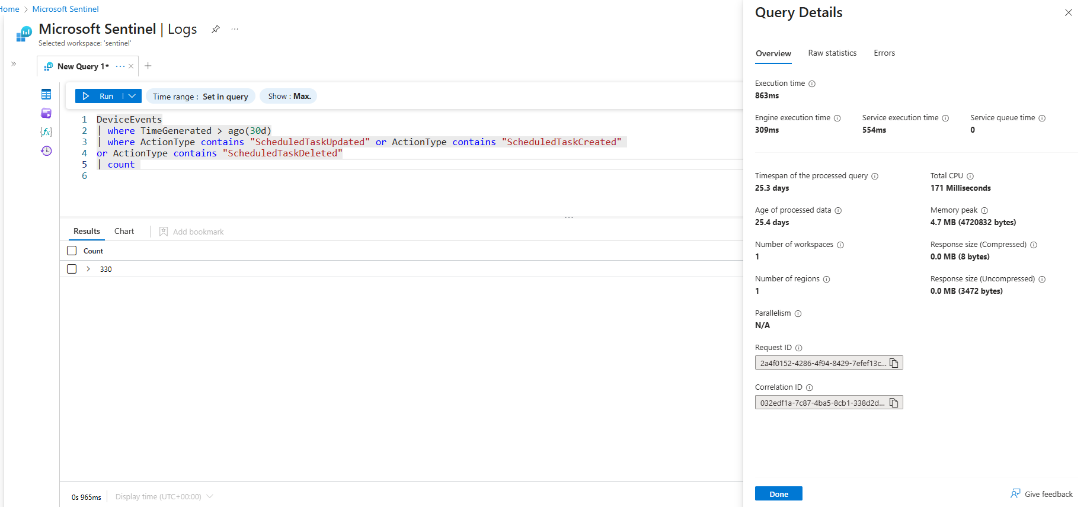Add a new query tab
This screenshot has height=507, width=1087.
148,66
